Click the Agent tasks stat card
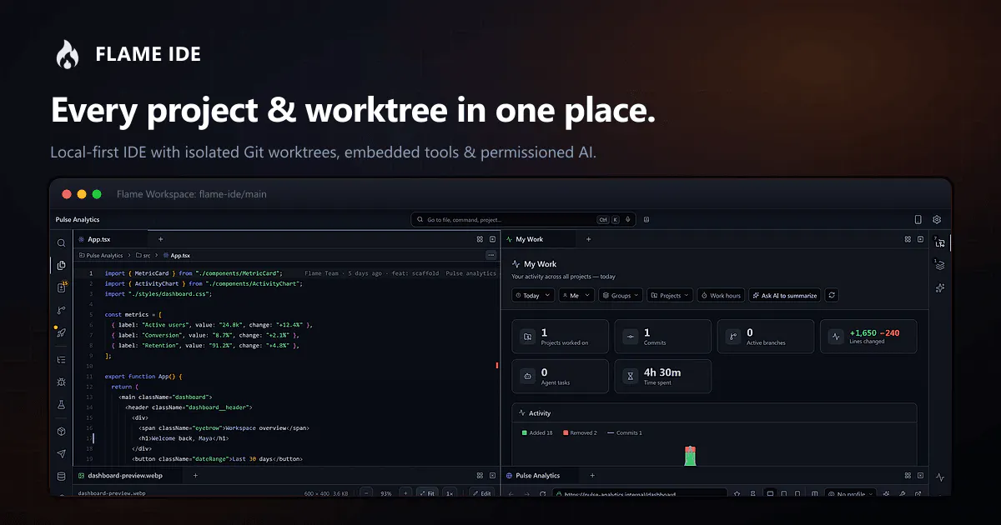Screen dimensions: 1001x525 (x=560, y=377)
